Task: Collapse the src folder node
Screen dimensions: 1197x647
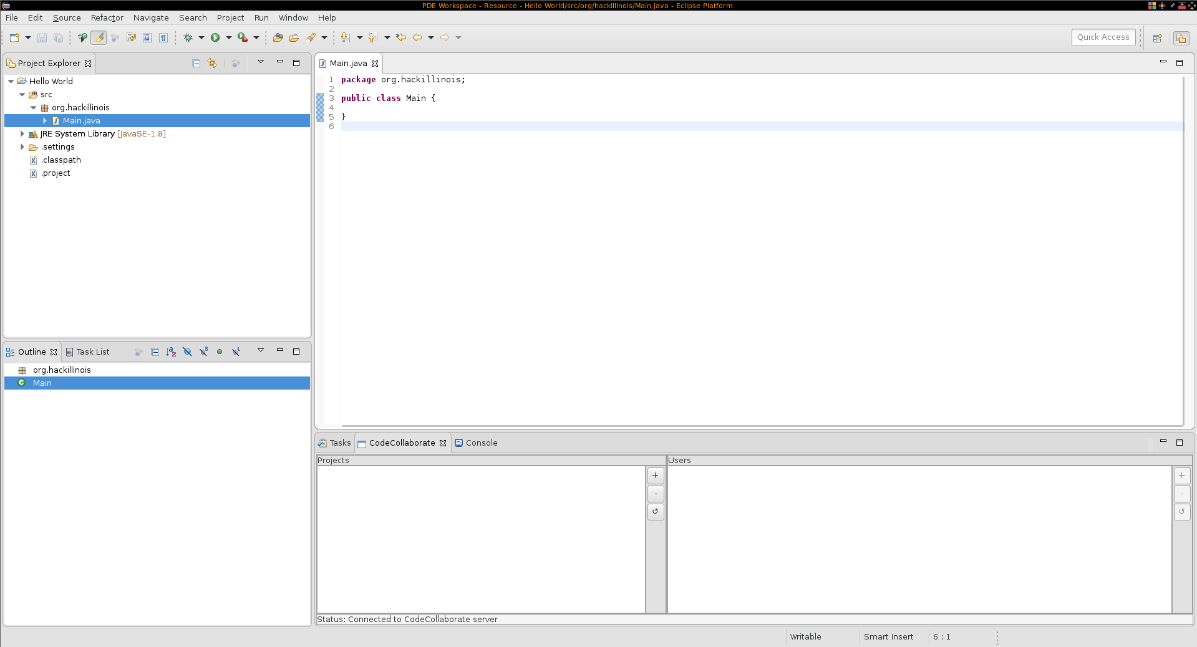Action: click(22, 95)
